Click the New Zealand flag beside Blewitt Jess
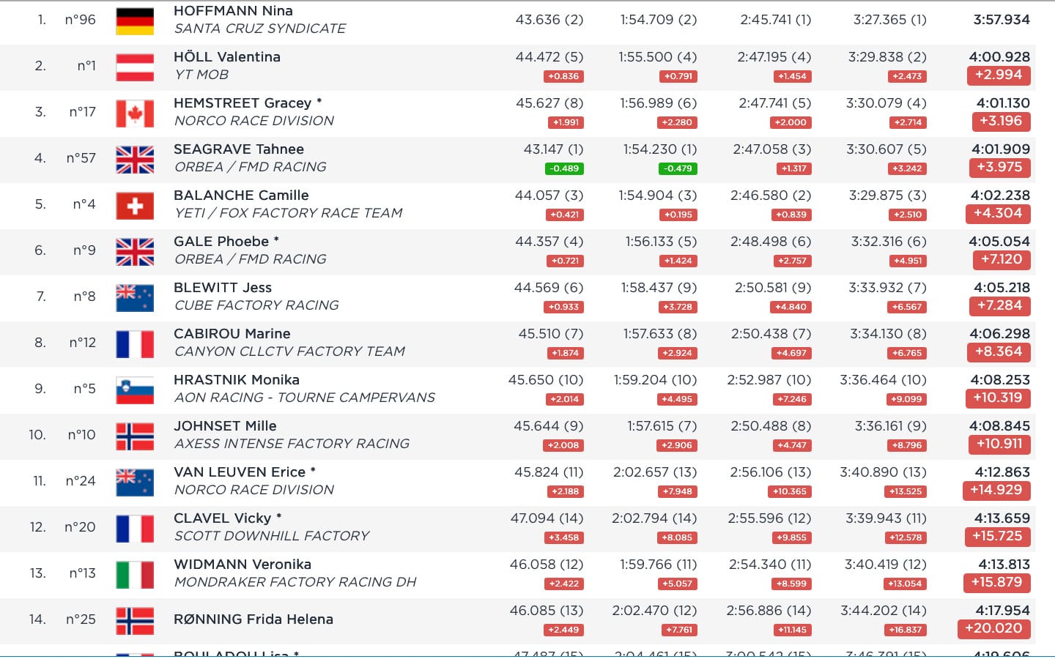 click(135, 298)
